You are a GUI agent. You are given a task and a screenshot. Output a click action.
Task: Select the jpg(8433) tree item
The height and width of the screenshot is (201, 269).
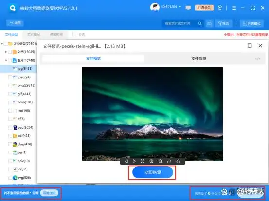(18, 68)
